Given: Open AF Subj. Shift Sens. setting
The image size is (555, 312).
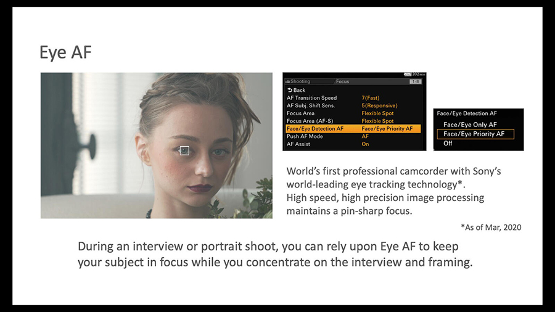Looking at the screenshot, I should pyautogui.click(x=311, y=105).
